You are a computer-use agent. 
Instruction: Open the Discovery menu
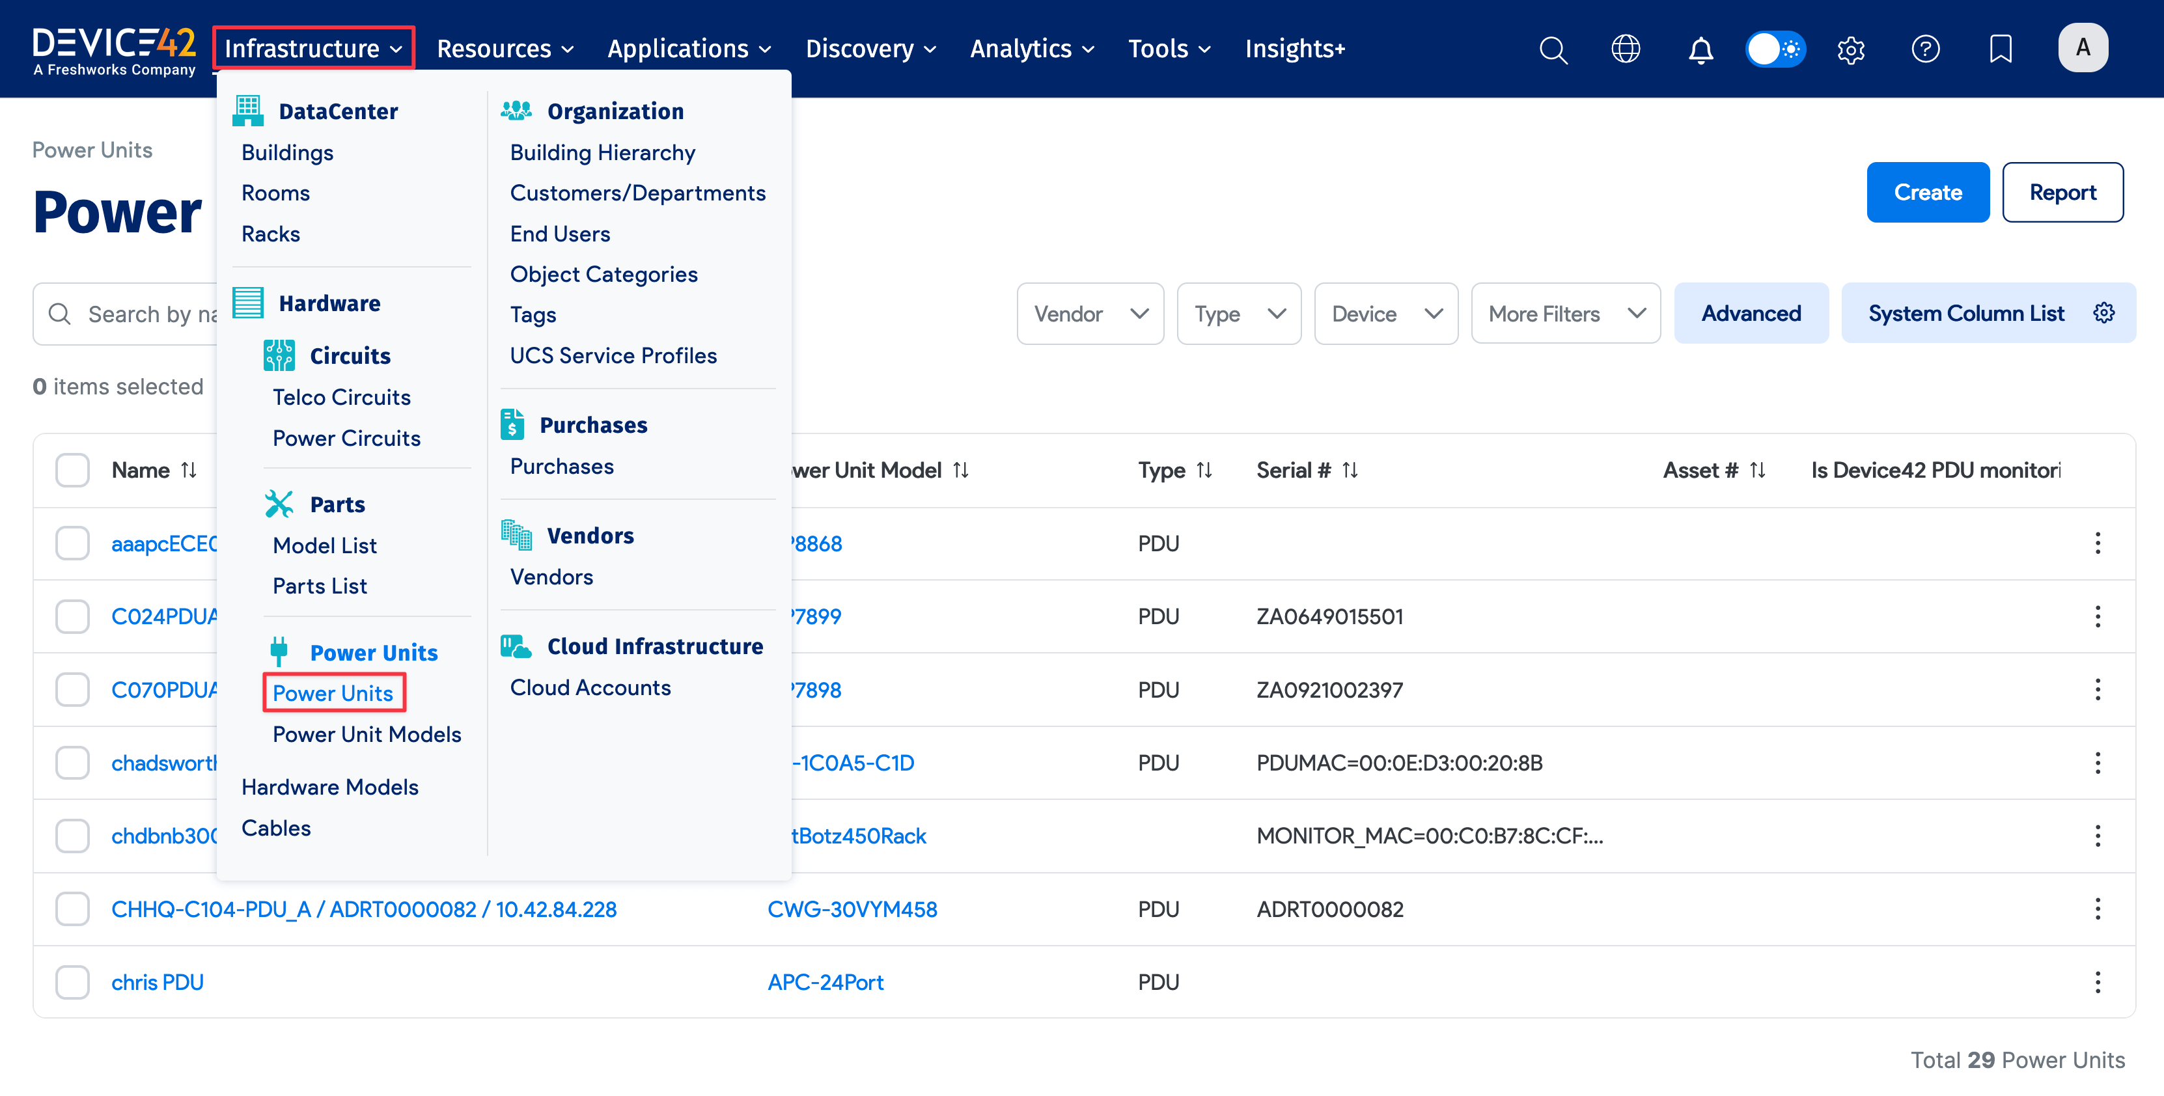pyautogui.click(x=870, y=49)
